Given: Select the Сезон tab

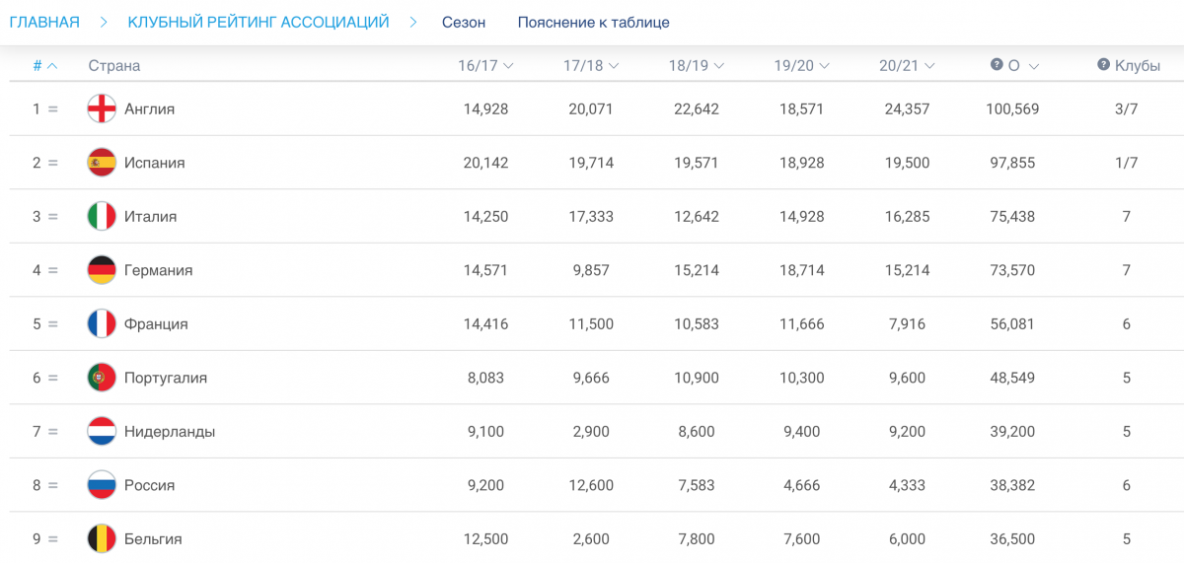Looking at the screenshot, I should [463, 22].
